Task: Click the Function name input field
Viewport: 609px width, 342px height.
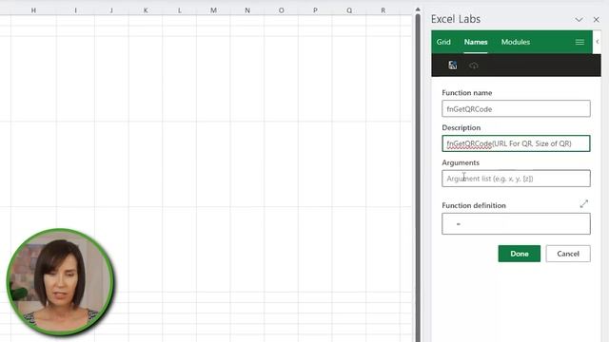Action: [x=516, y=108]
